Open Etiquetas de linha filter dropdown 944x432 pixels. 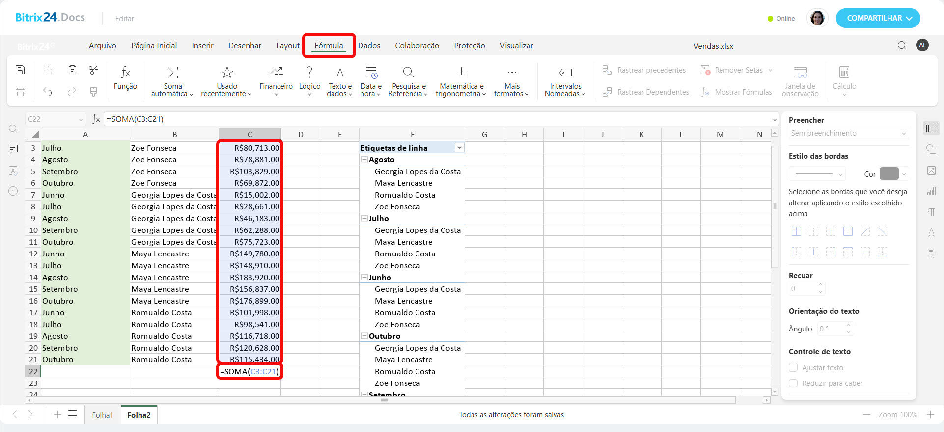click(x=459, y=148)
